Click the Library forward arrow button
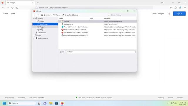Viewport: 188px width, 106px height. click(x=38, y=15)
